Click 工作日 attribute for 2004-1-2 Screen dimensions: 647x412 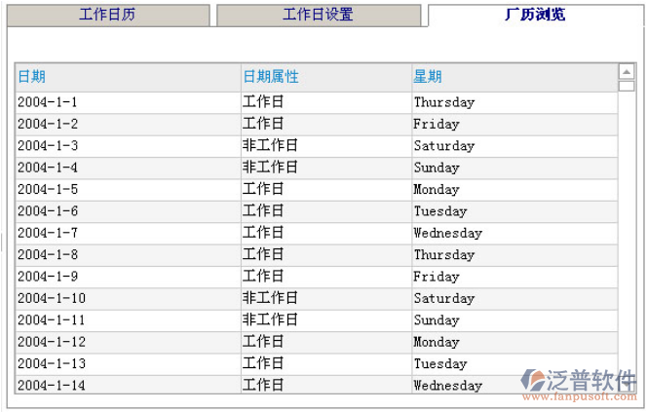click(x=263, y=124)
